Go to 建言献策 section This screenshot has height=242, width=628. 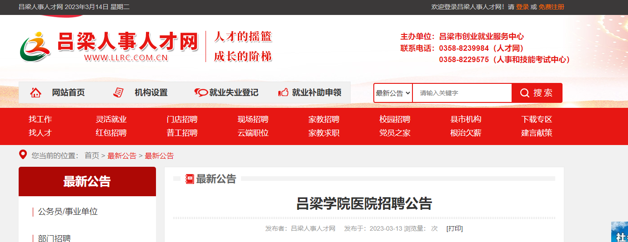[x=537, y=133]
